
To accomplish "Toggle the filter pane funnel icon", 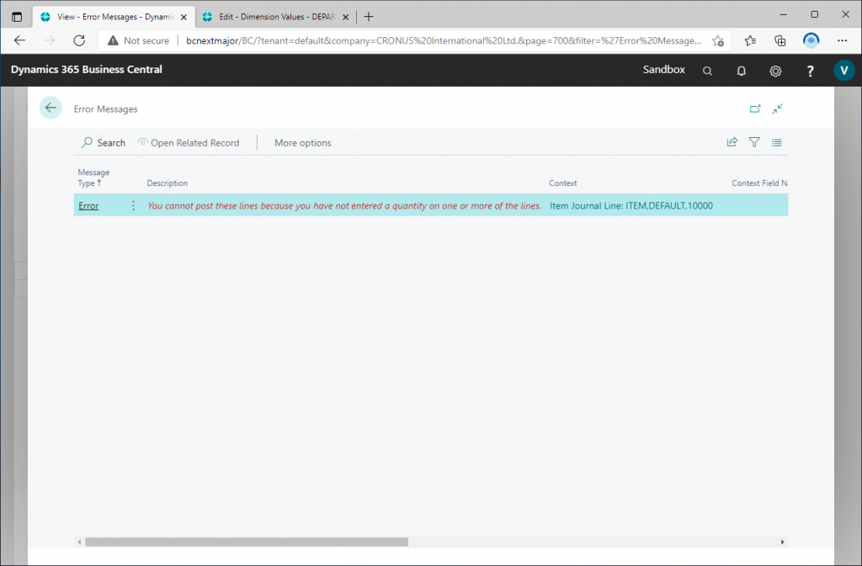I will click(754, 143).
